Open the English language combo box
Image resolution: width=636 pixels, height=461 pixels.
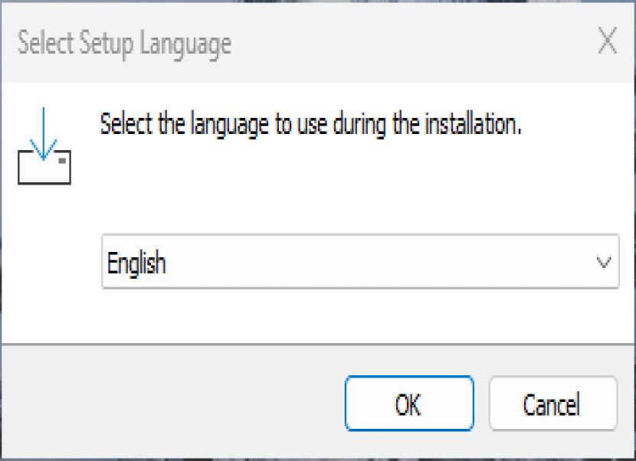(x=360, y=262)
